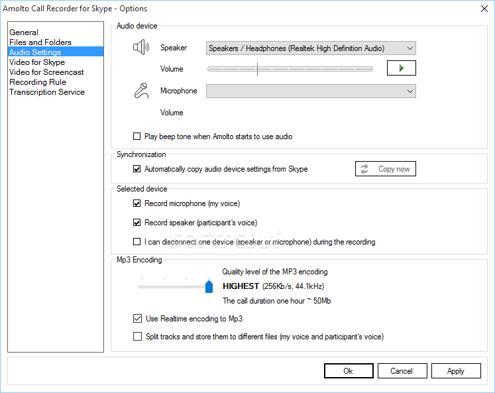Viewport: 495px width, 393px height.
Task: Click the HIGHEST quality level text
Action: click(241, 286)
